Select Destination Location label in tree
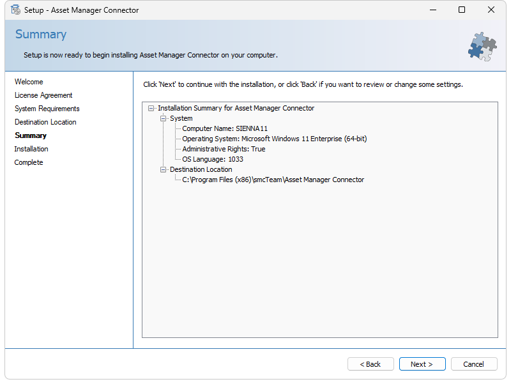 pyautogui.click(x=201, y=169)
